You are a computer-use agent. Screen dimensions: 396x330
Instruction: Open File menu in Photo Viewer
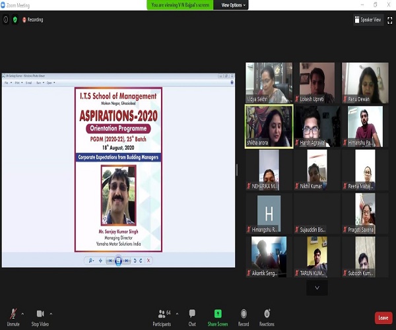[x=8, y=82]
